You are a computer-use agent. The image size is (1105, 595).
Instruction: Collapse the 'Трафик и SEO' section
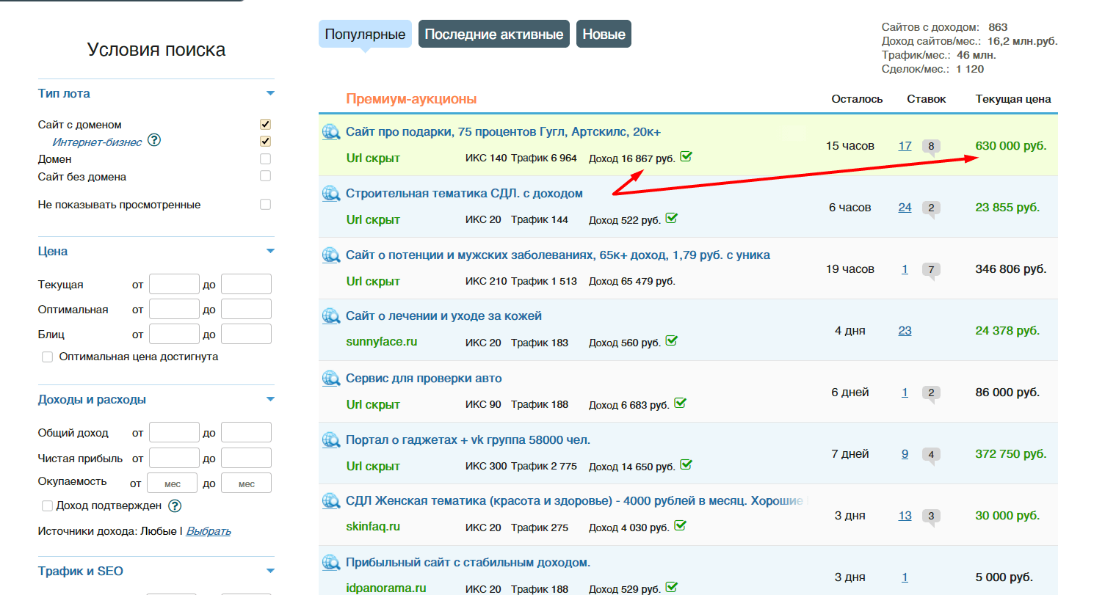click(x=270, y=571)
